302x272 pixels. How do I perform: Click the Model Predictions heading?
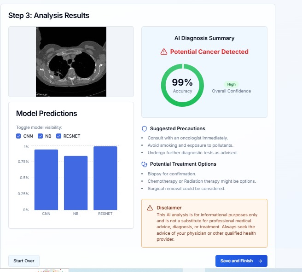46,114
